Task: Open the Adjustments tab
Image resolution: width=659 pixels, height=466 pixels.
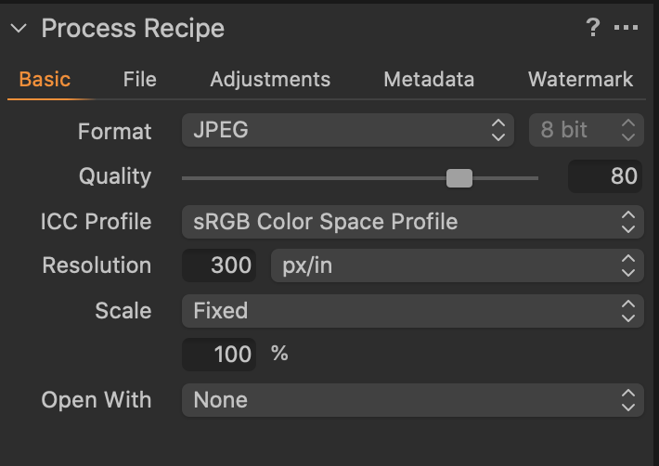Action: pyautogui.click(x=270, y=80)
